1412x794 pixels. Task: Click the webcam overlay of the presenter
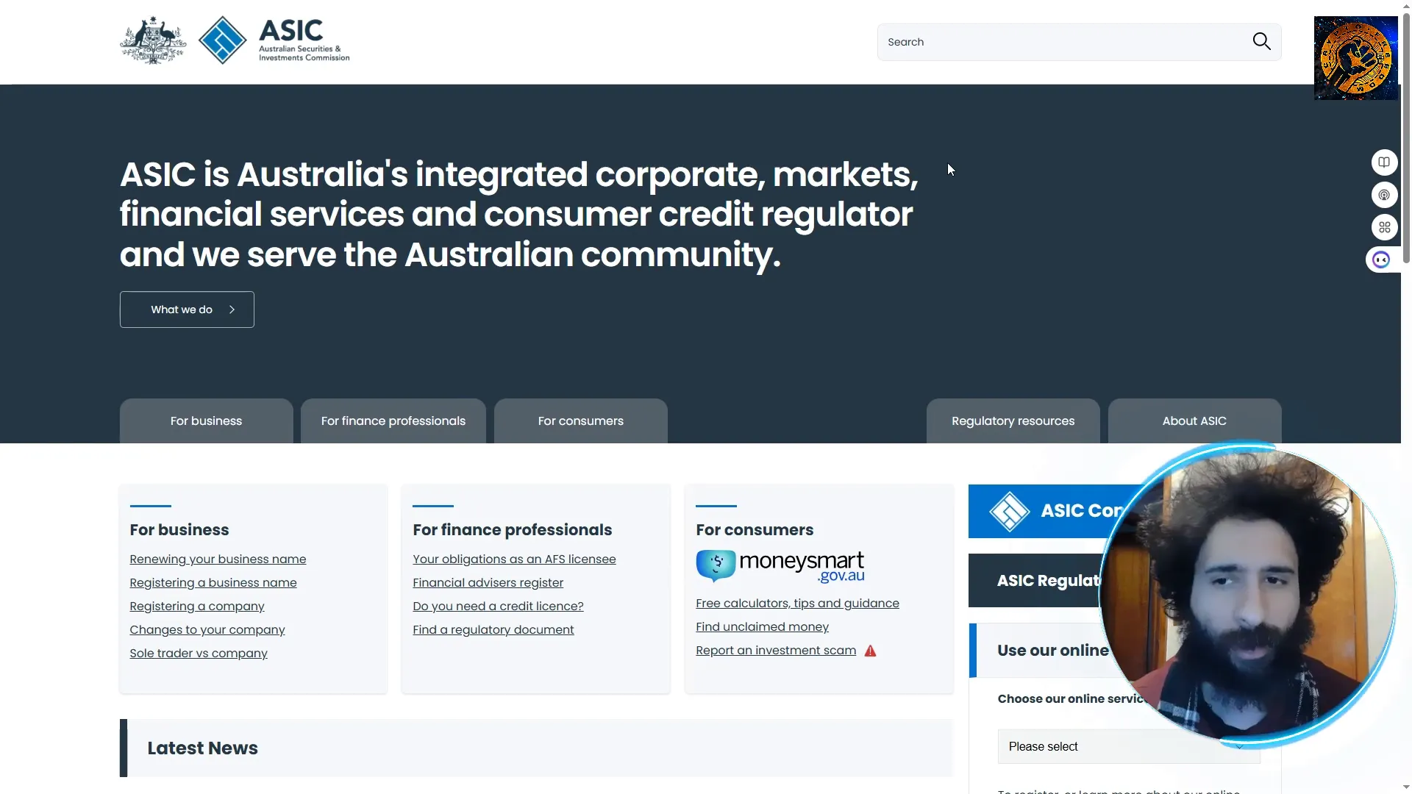[x=1248, y=595]
